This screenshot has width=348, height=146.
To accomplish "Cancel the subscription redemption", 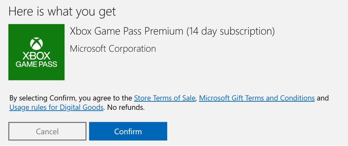I will click(47, 131).
